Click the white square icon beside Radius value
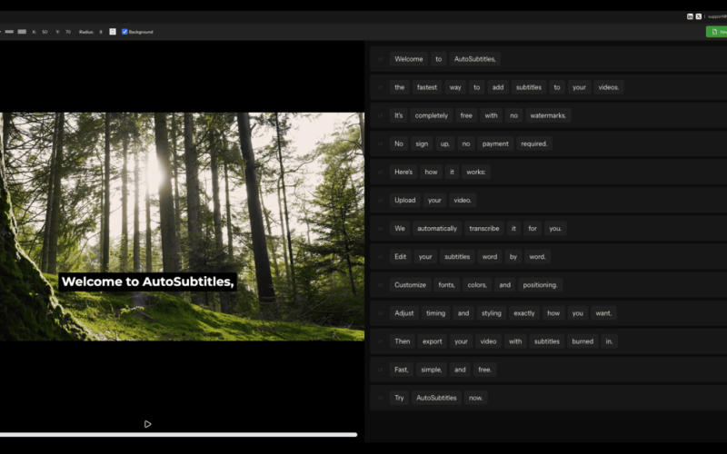 point(113,32)
